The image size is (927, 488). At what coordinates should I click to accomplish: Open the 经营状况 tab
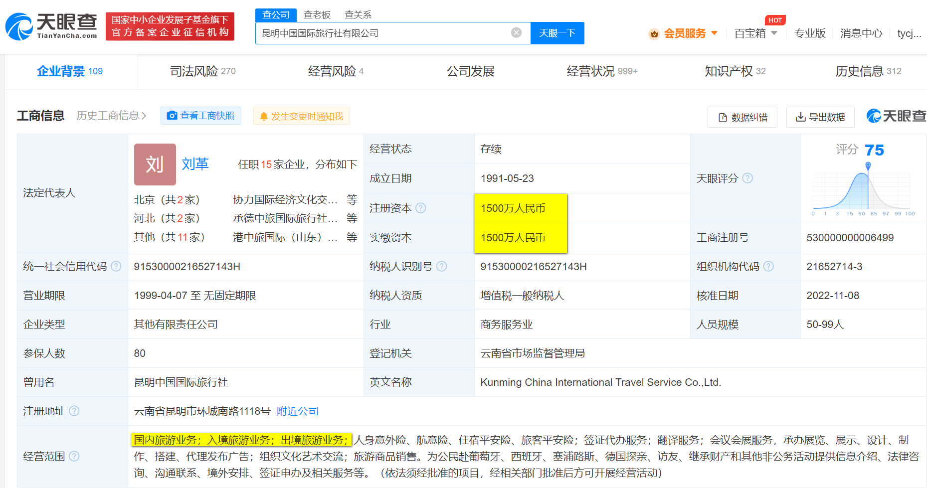[x=602, y=71]
